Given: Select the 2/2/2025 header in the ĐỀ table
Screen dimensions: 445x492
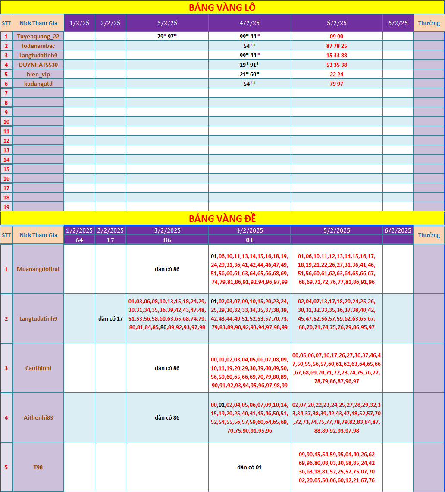Looking at the screenshot, I should (110, 230).
